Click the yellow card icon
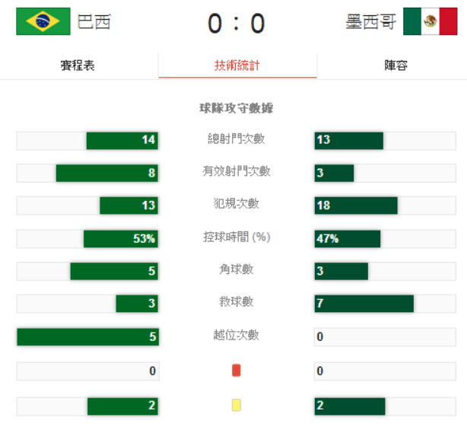This screenshot has height=424, width=467. pos(236,406)
